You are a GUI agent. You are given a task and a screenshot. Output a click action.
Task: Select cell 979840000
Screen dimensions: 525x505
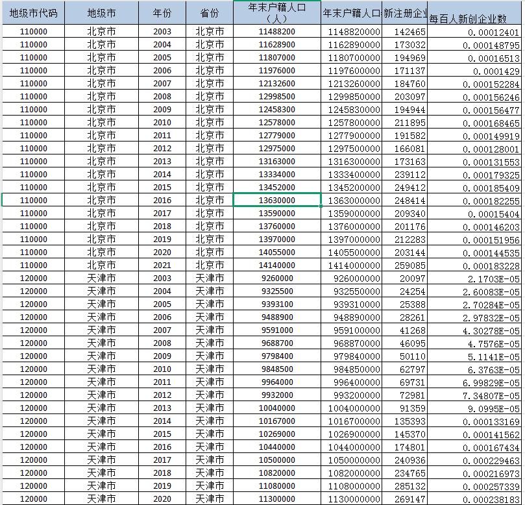point(351,356)
